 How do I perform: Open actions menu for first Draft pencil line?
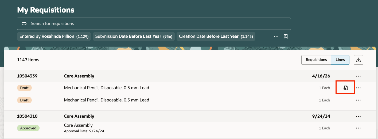(x=358, y=88)
